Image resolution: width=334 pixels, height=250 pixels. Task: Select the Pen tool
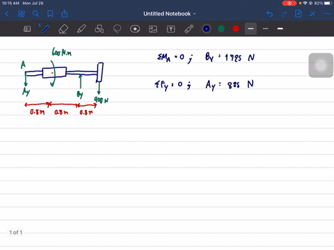tap(45, 29)
